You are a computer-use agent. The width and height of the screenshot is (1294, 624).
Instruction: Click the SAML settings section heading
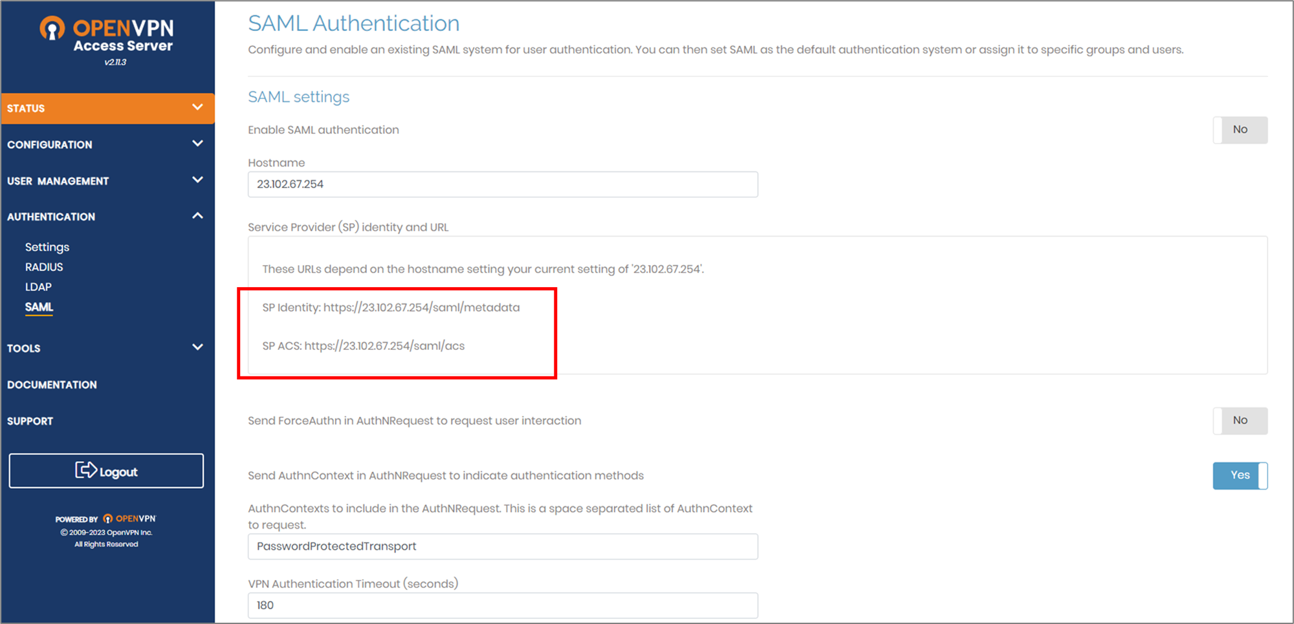click(299, 97)
